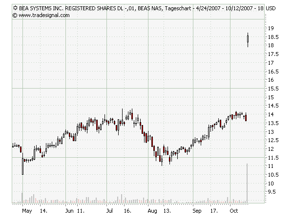This screenshot has width=293, height=219.
Task: Click the 10 price axis label
Action: (271, 183)
